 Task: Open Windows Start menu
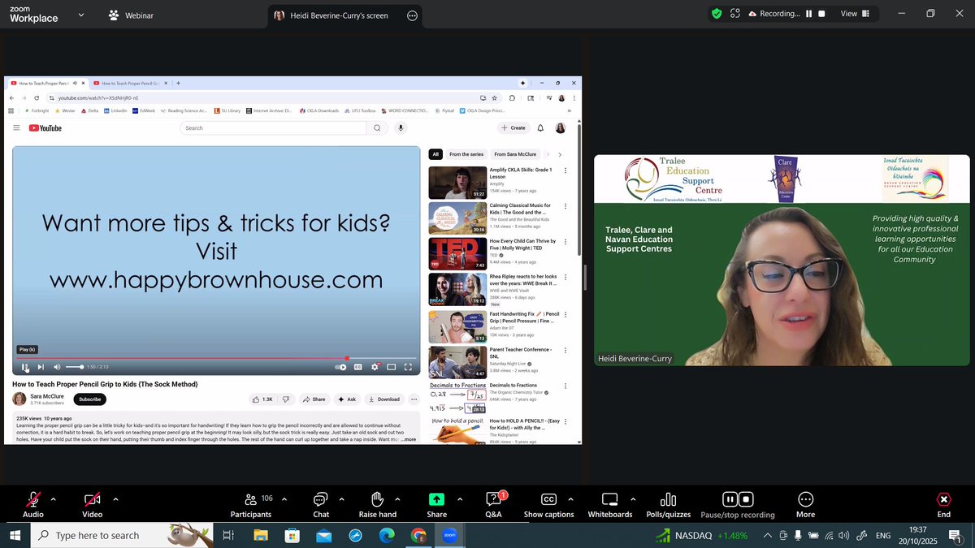tap(15, 535)
